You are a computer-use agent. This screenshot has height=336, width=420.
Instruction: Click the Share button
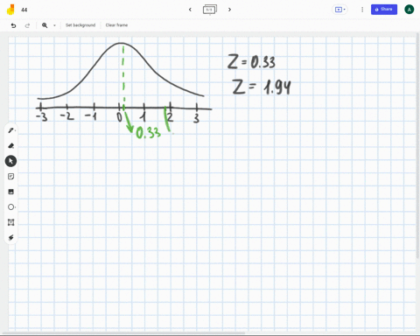pyautogui.click(x=384, y=10)
